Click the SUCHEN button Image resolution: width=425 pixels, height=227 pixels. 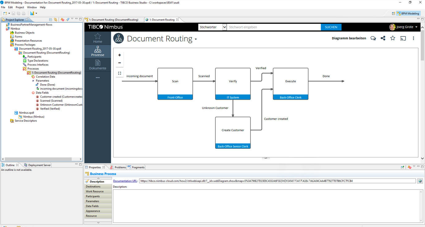(x=331, y=27)
